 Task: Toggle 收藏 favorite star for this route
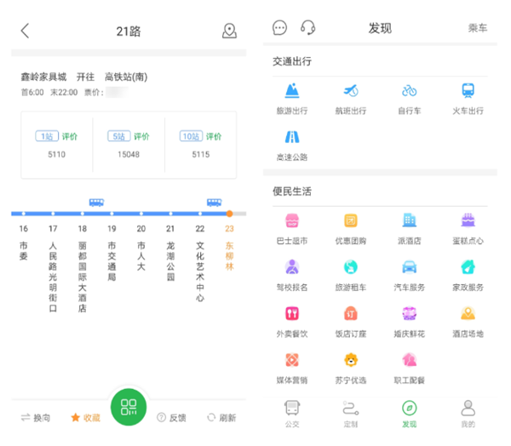(85, 418)
